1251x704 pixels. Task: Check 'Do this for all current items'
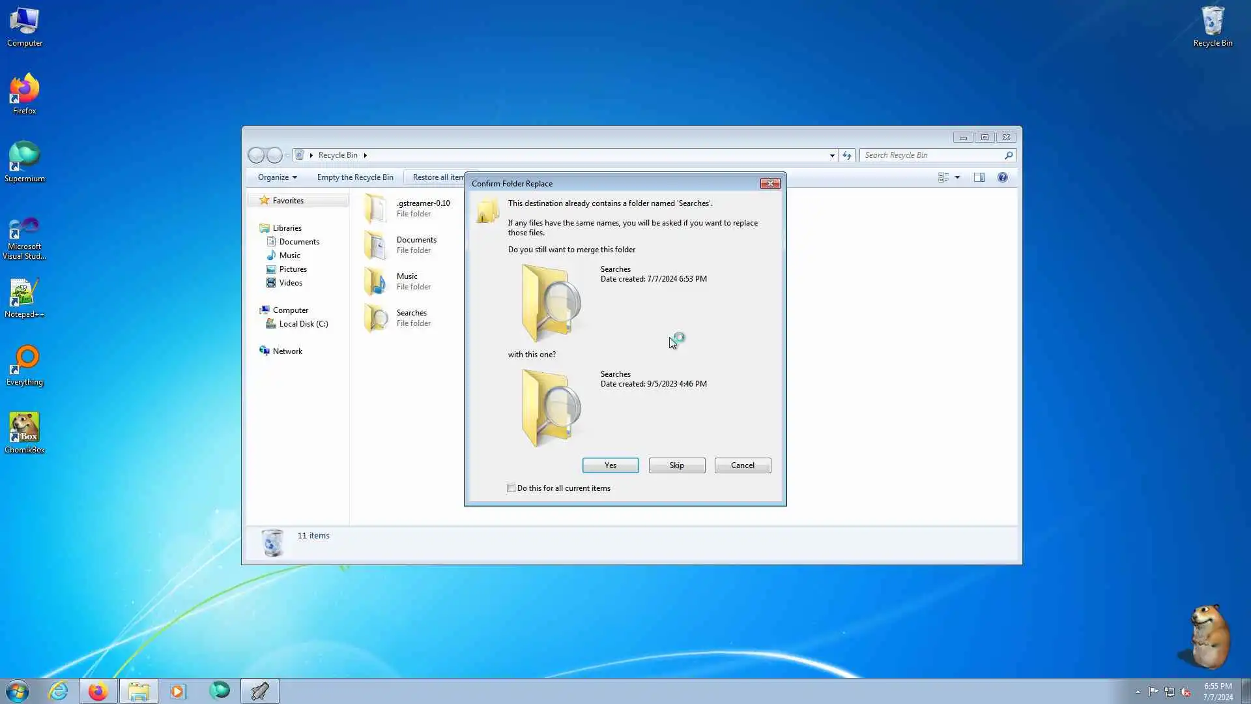511,488
